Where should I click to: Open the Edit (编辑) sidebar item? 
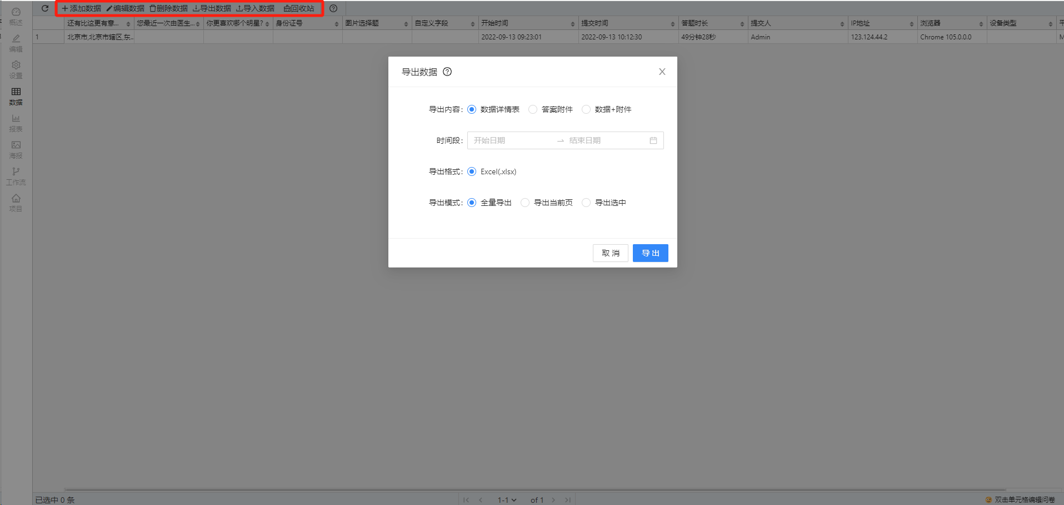pyautogui.click(x=16, y=43)
